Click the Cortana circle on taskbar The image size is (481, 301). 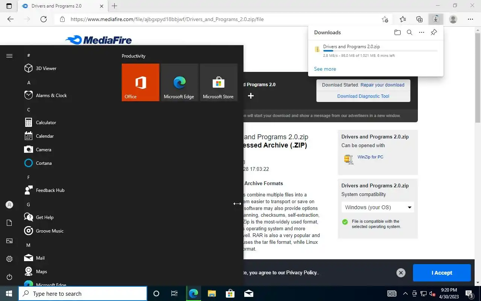click(156, 293)
